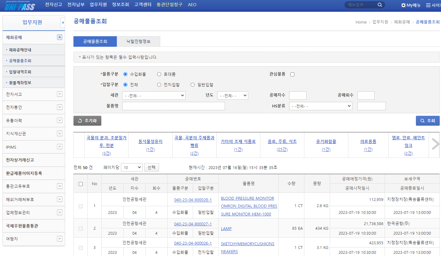This screenshot has width=441, height=256.
Task: Open 입찰내역조회 sidebar item
Action: (20, 72)
